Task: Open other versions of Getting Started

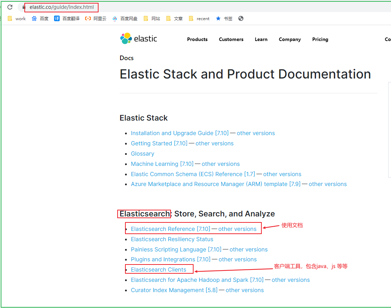Action: [x=214, y=143]
